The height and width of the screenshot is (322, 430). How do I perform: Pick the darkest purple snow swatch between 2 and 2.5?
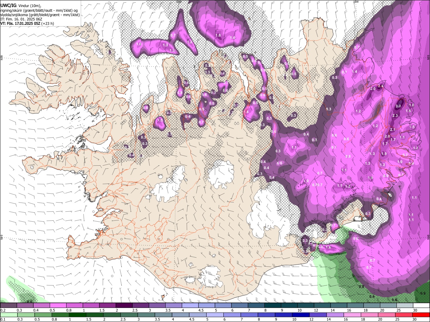pos(124,305)
